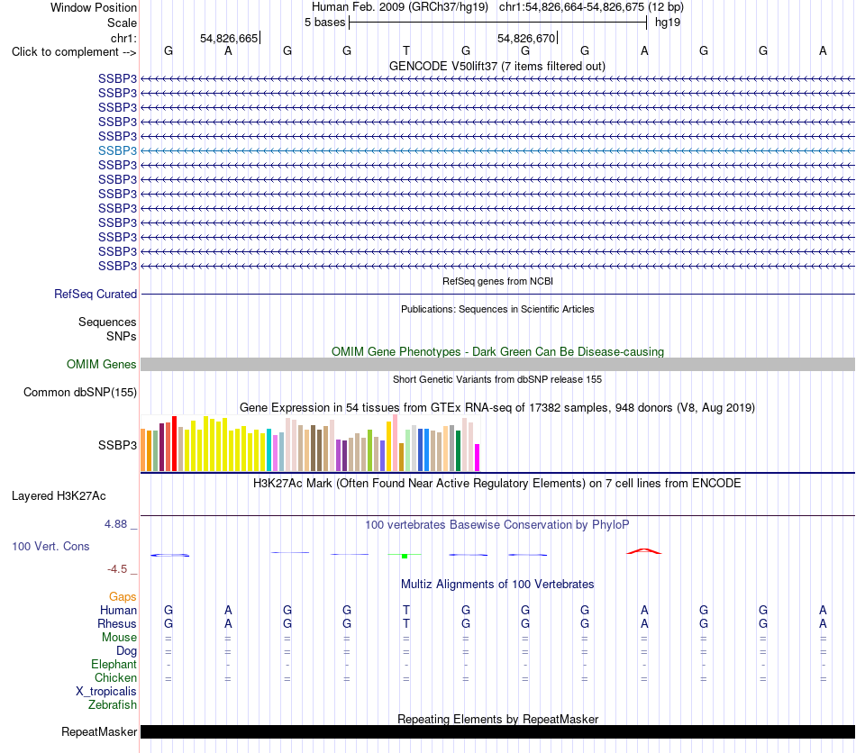This screenshot has width=856, height=753.
Task: Click the bright red bar in GTEx chart
Action: 174,444
